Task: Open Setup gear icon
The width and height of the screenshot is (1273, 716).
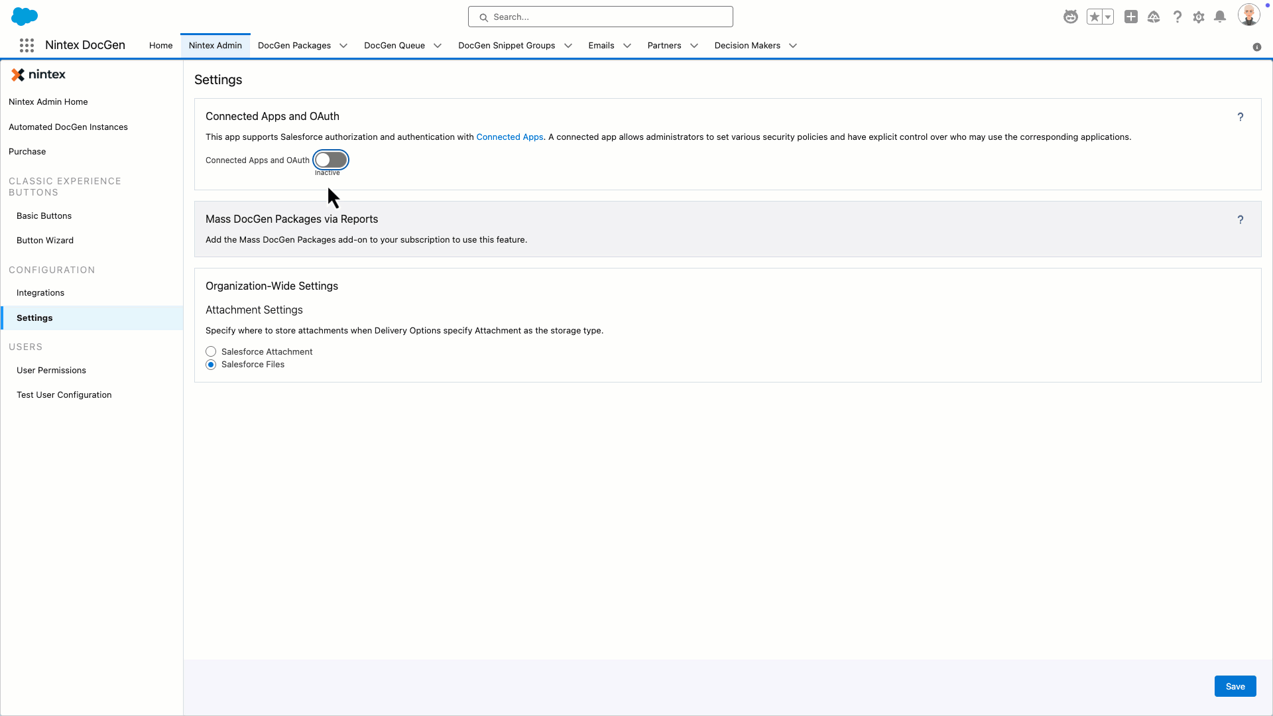Action: coord(1199,17)
